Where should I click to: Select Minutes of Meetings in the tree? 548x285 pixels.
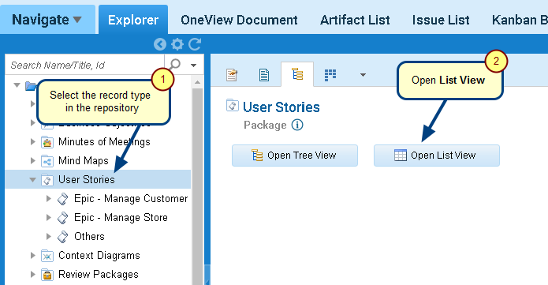pos(104,142)
